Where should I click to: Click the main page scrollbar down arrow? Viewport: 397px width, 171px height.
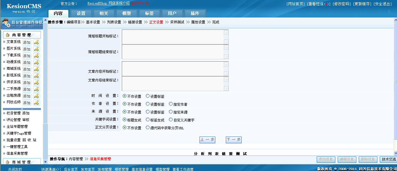(395, 153)
